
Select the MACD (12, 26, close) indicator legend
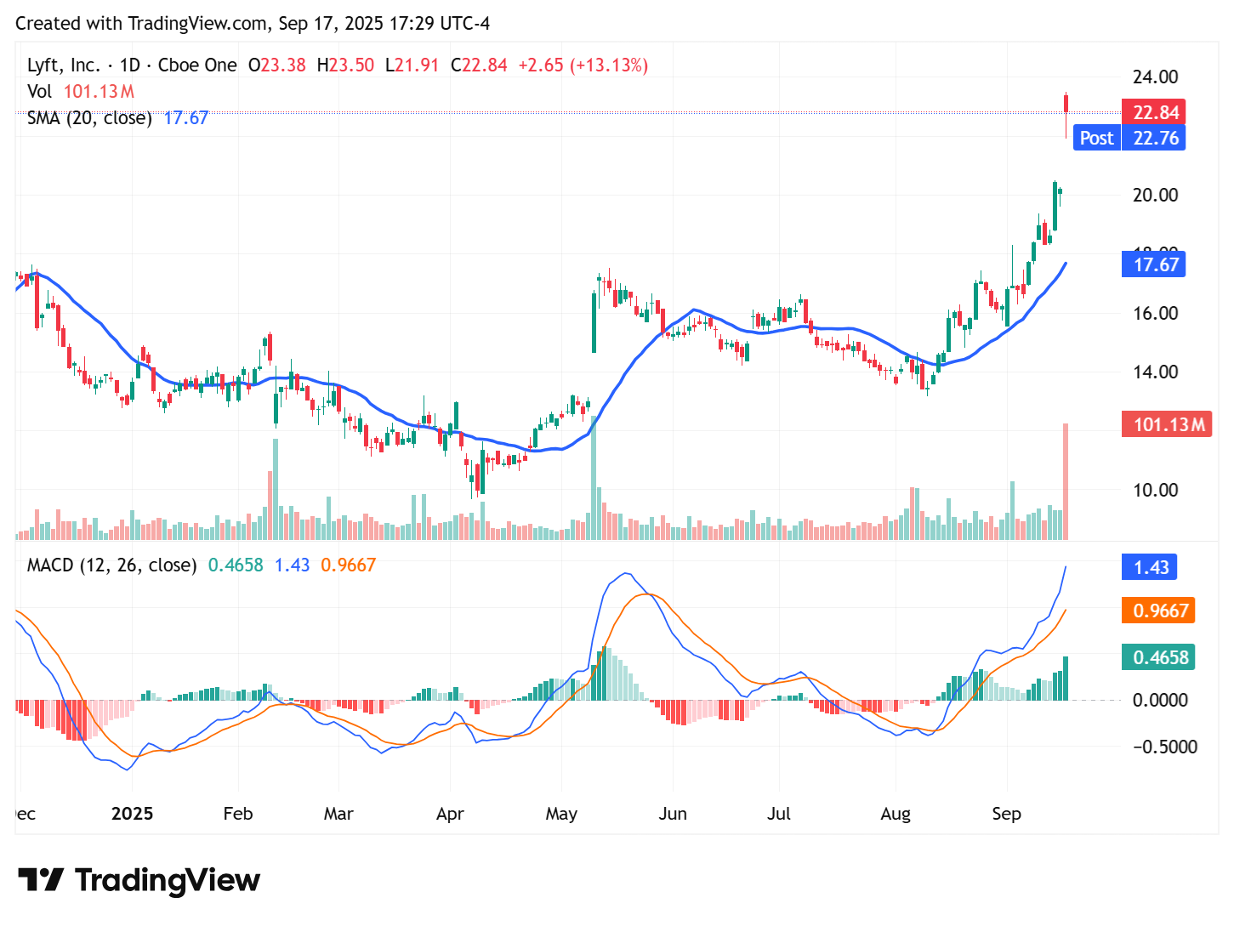[x=111, y=565]
